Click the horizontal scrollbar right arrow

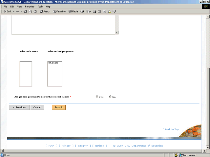click(204, 151)
